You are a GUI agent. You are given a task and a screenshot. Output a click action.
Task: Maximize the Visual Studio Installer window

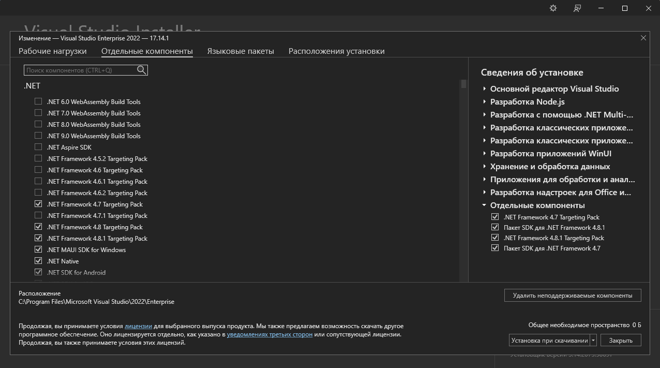point(625,8)
